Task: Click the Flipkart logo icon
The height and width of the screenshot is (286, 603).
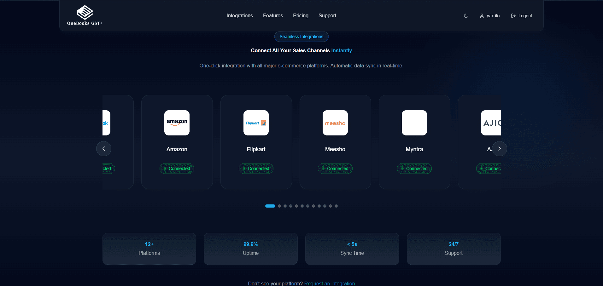Action: (256, 123)
